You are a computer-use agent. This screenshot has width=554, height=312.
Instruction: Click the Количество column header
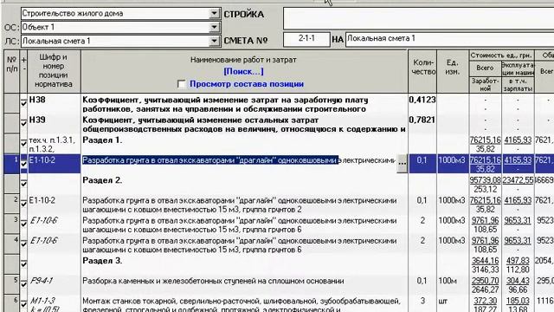coord(422,71)
